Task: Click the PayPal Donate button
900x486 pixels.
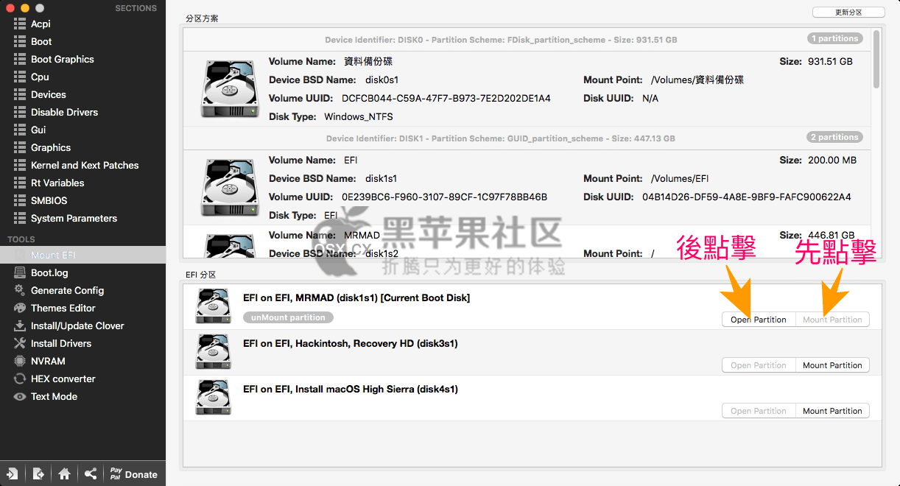Action: pos(133,474)
